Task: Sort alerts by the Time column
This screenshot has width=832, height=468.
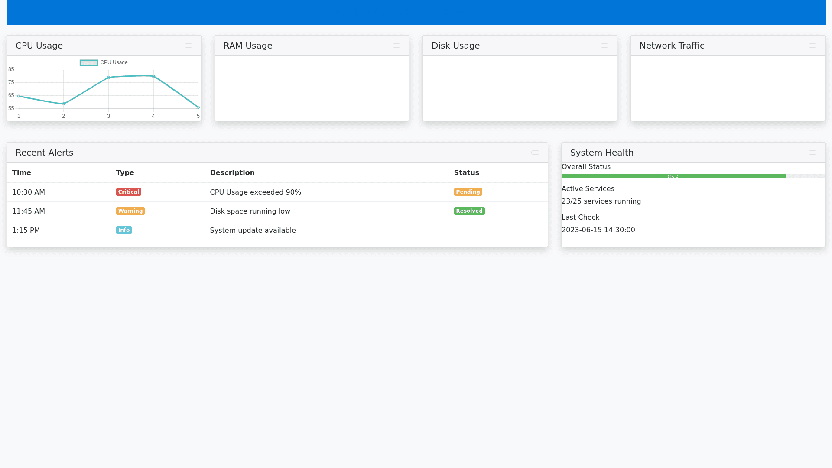Action: [x=22, y=172]
